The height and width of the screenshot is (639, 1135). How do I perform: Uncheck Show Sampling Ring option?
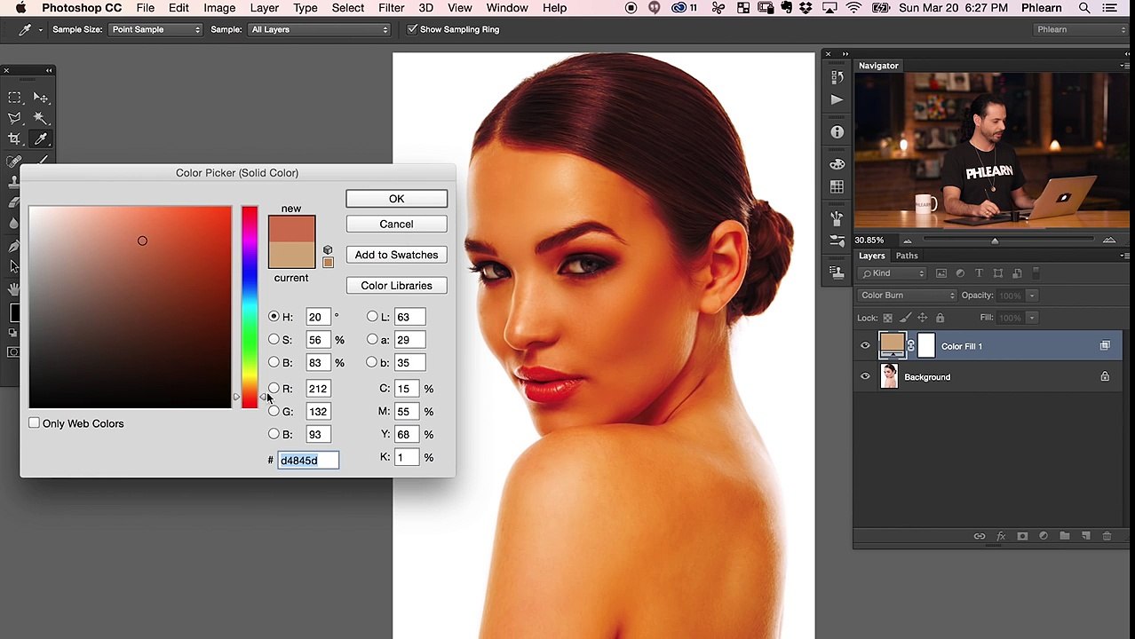[x=412, y=29]
